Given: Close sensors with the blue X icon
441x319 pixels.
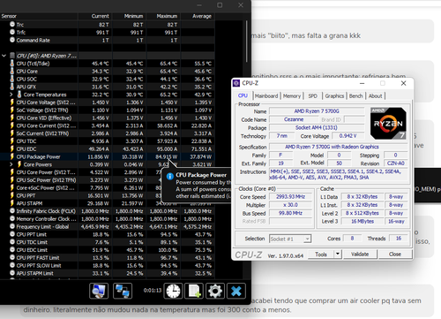Looking at the screenshot, I should (x=236, y=291).
